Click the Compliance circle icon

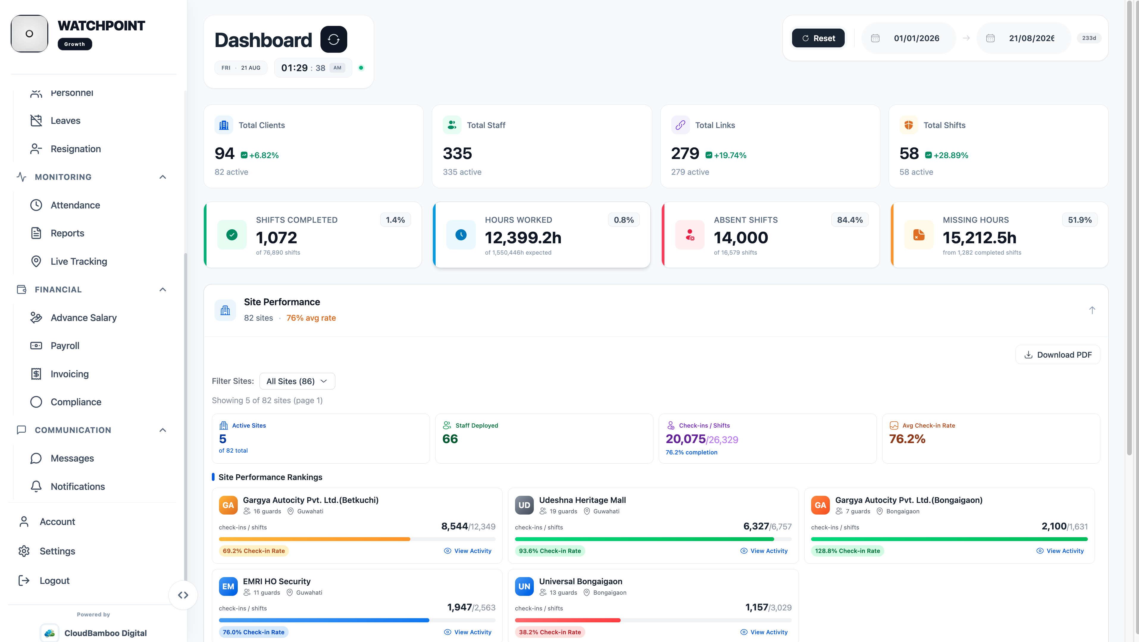[x=36, y=402]
